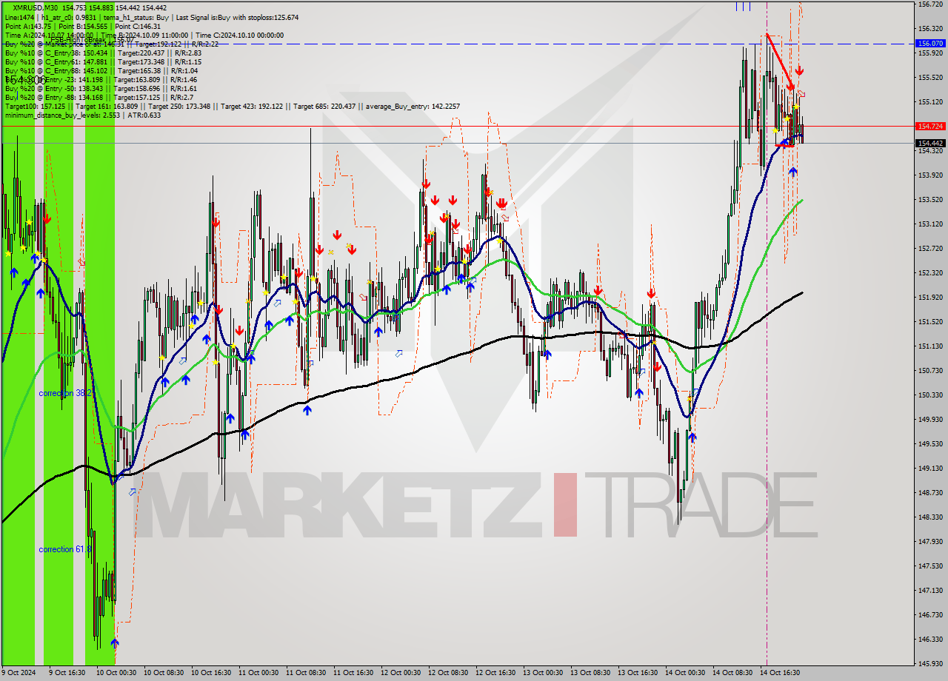This screenshot has height=681, width=948.
Task: Click the 156.720 price axis label
Action: pos(930,4)
